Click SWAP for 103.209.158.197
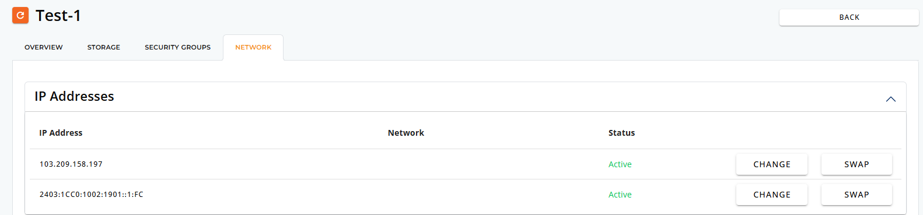Viewport: 923px width, 215px height. coord(856,164)
